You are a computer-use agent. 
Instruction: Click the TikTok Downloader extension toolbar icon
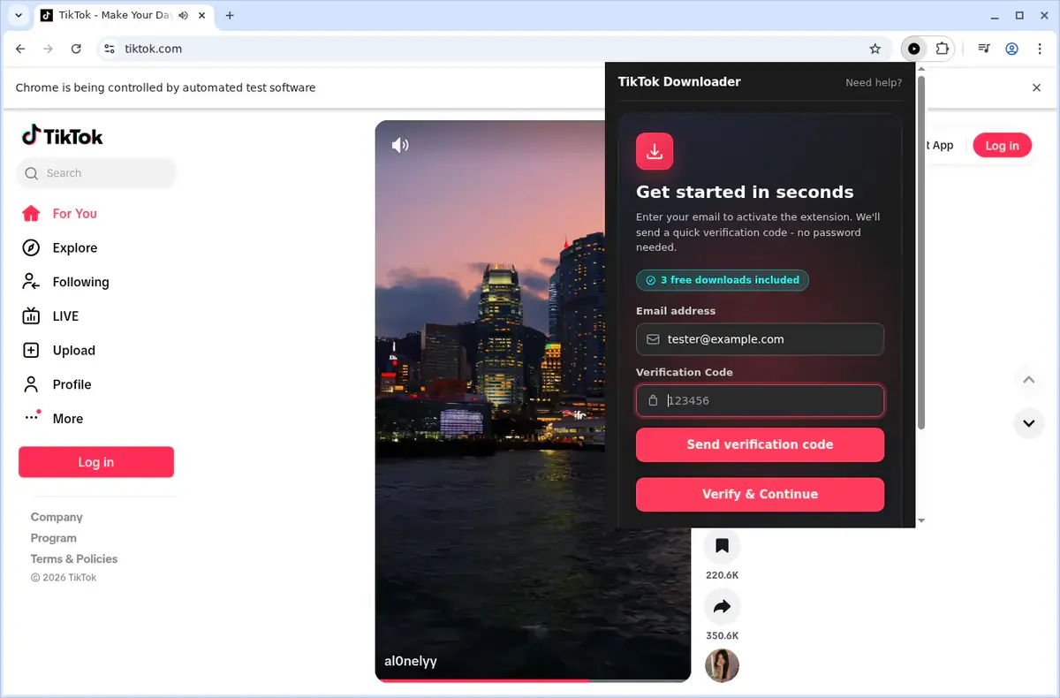pyautogui.click(x=914, y=49)
